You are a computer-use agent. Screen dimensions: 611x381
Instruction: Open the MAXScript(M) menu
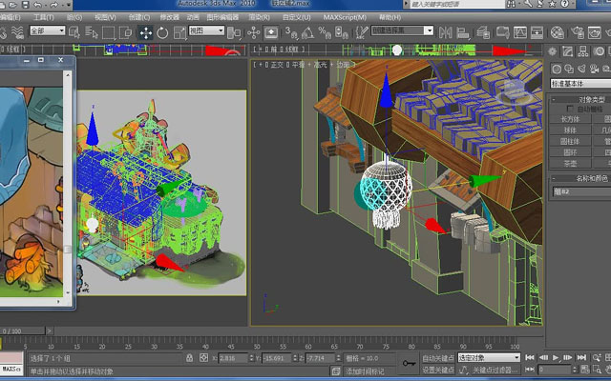345,17
